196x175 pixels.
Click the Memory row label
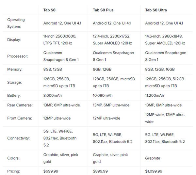[x=15, y=69]
